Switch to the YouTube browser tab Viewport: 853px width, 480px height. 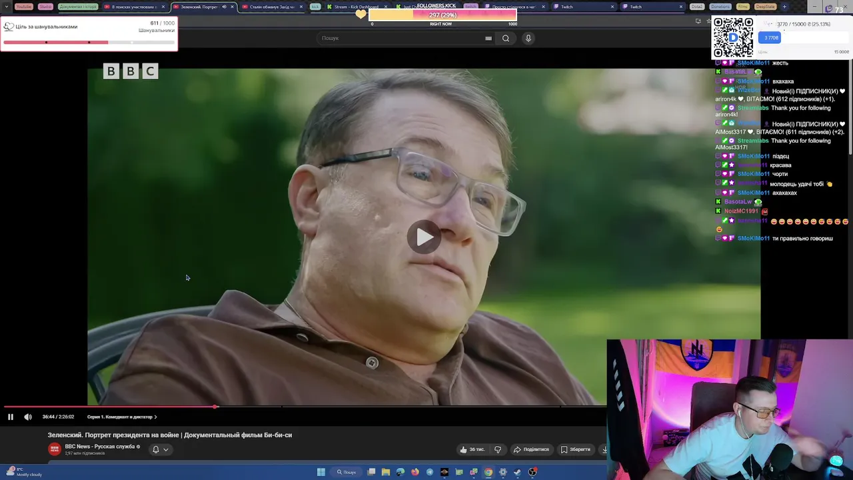click(23, 7)
